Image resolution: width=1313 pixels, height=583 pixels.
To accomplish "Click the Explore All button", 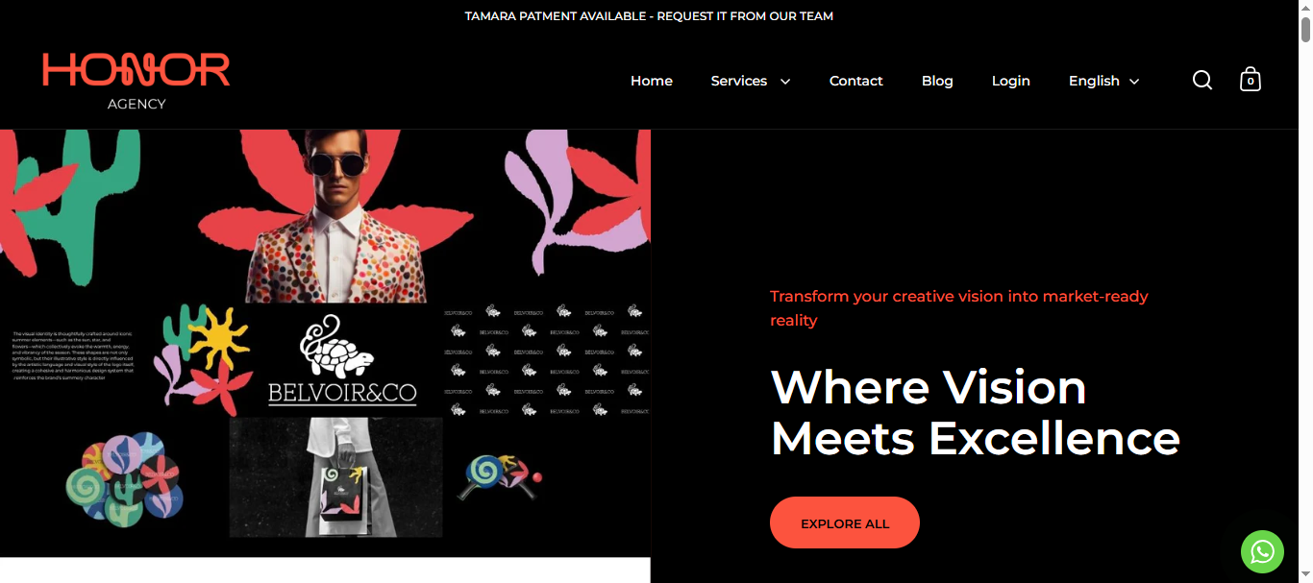I will coord(845,522).
